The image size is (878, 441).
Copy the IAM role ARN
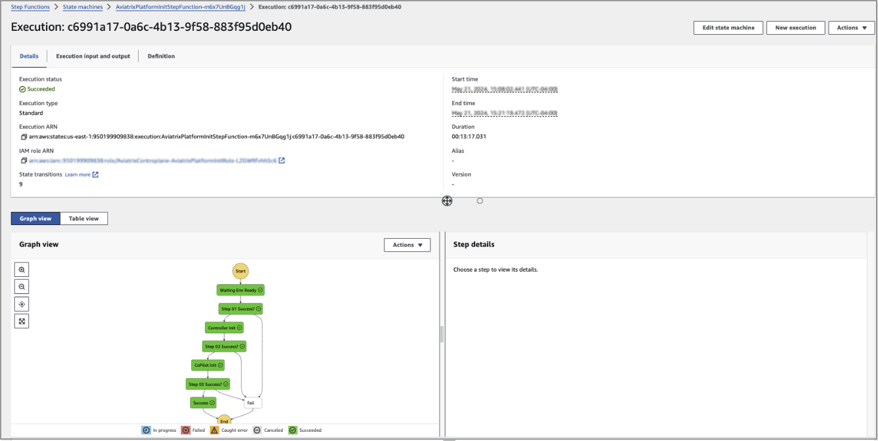pos(24,160)
